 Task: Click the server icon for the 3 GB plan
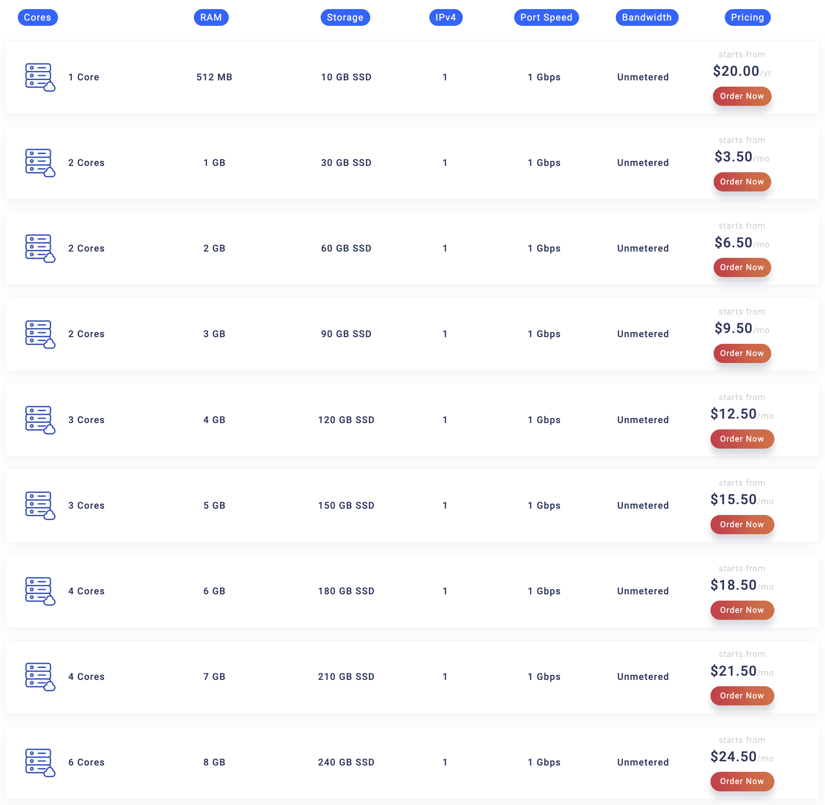tap(40, 334)
